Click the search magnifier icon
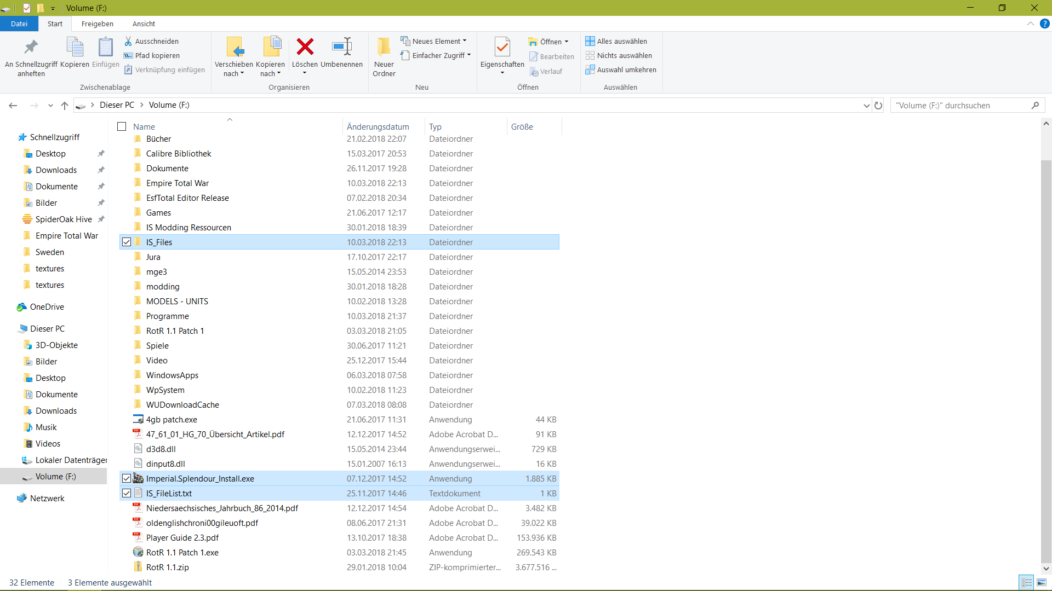This screenshot has height=591, width=1052. pyautogui.click(x=1035, y=105)
